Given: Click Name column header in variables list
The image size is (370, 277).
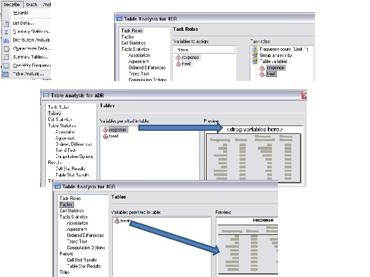Looking at the screenshot, I should [x=205, y=50].
